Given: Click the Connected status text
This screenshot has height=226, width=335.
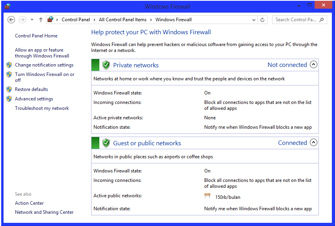Looking at the screenshot, I should (293, 143).
